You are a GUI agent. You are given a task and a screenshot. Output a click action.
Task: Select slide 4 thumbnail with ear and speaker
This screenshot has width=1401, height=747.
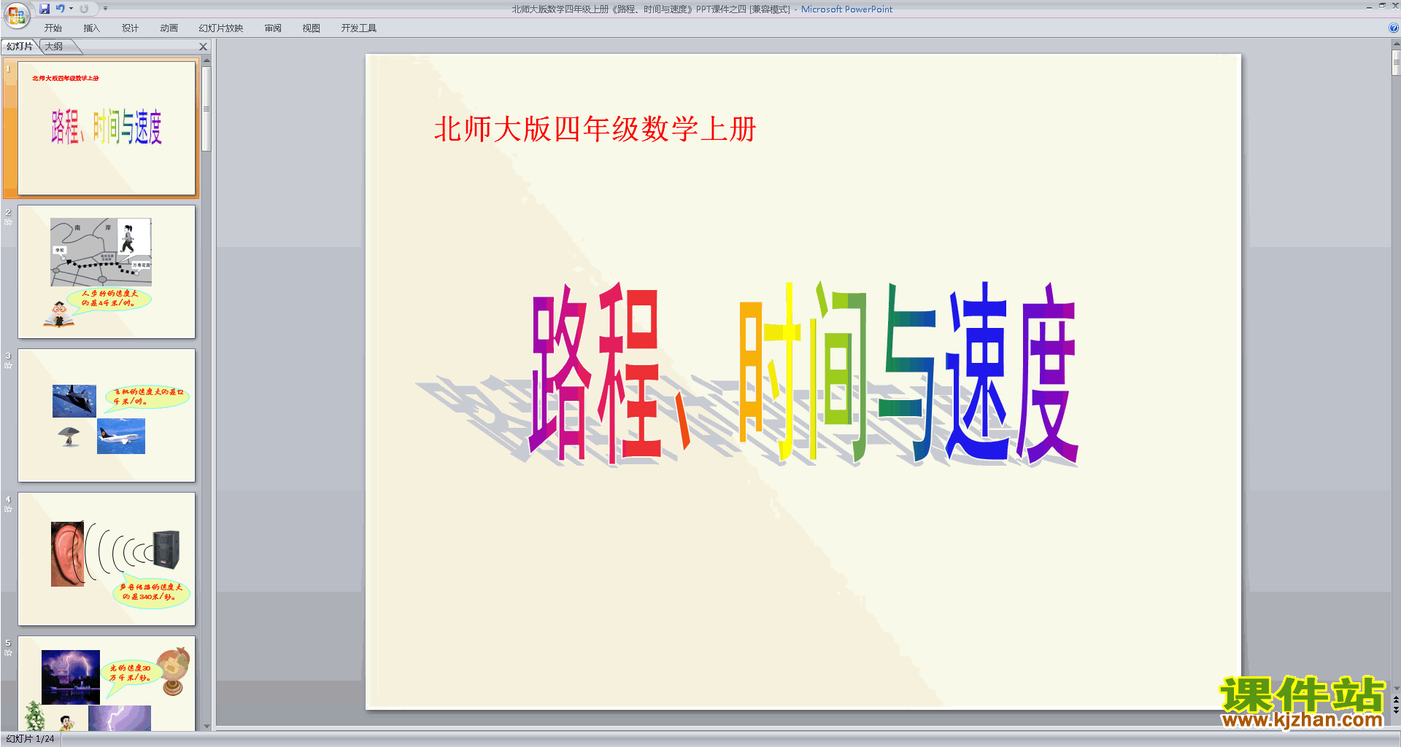click(107, 559)
